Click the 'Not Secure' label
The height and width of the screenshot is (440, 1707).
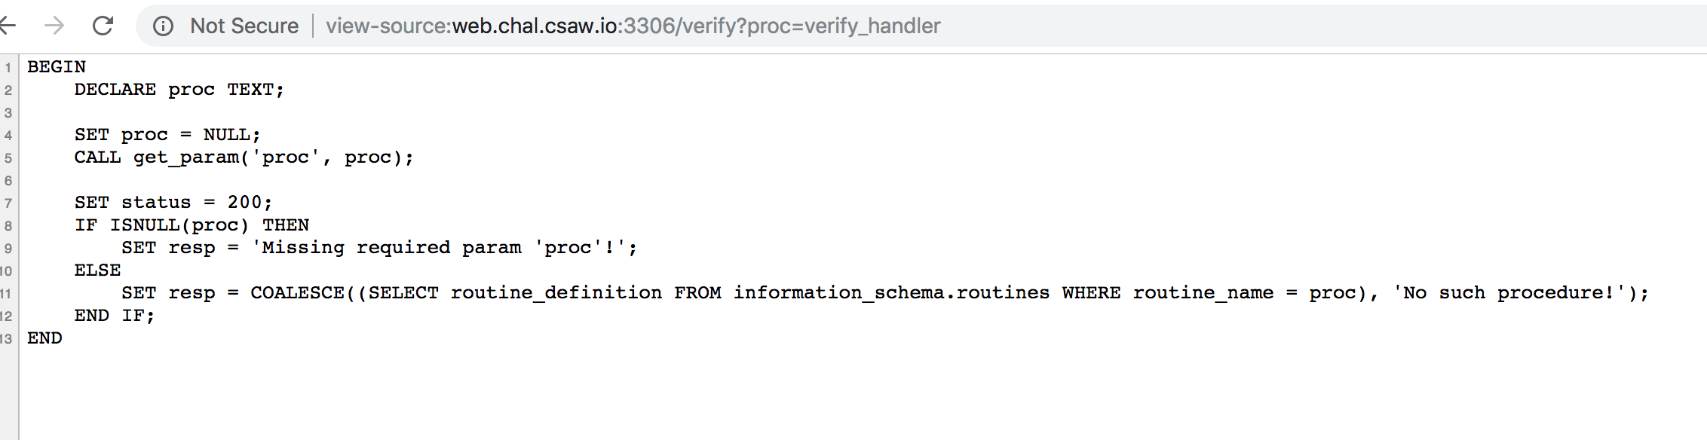click(x=244, y=26)
